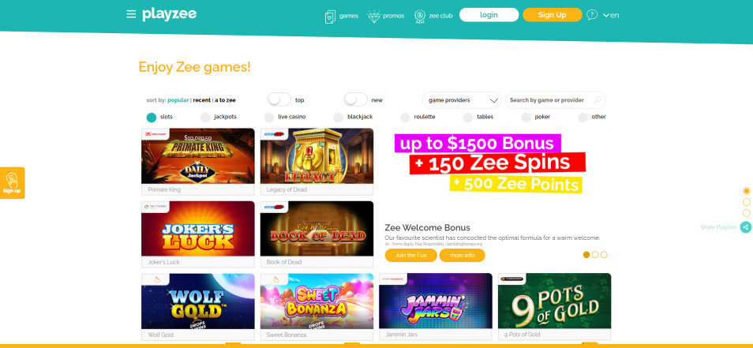Image resolution: width=753 pixels, height=348 pixels.
Task: Click the login button
Action: pyautogui.click(x=489, y=15)
